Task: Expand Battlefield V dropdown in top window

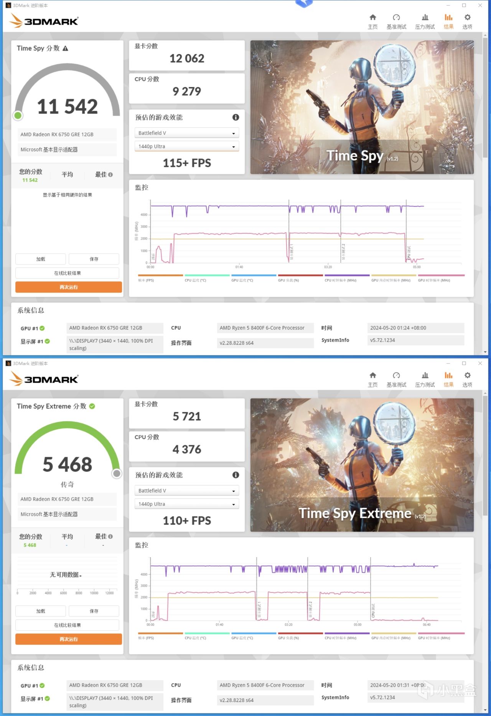Action: click(187, 133)
